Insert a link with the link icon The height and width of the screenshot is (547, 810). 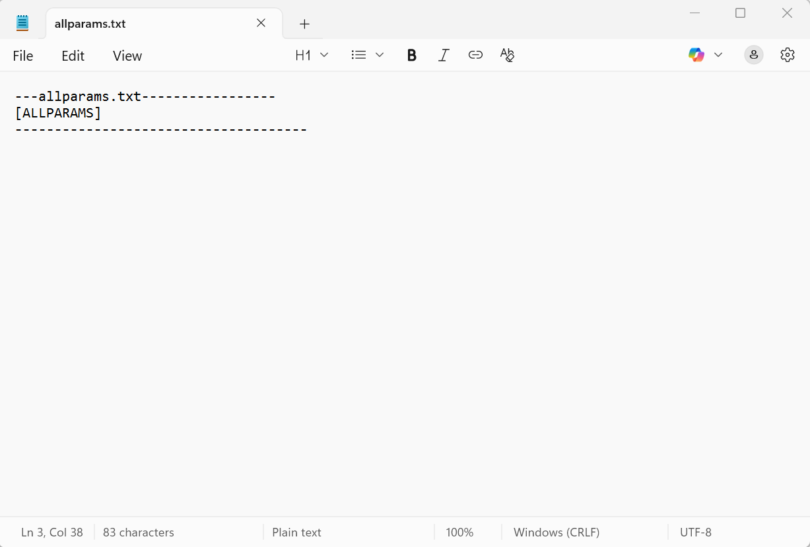(x=475, y=55)
